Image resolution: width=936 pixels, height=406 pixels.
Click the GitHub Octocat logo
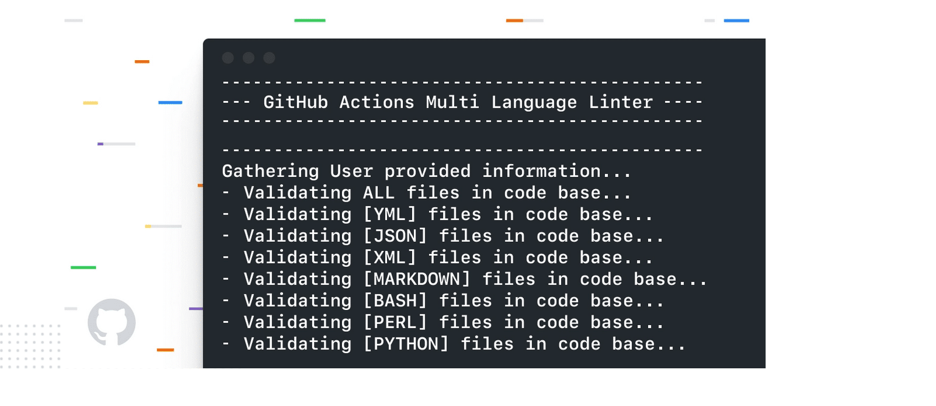point(111,322)
